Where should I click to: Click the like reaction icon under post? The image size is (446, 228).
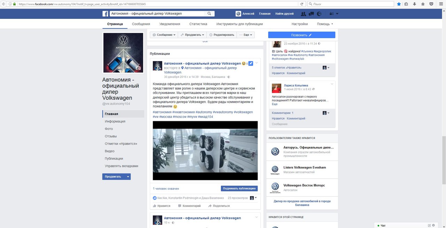tap(155, 198)
